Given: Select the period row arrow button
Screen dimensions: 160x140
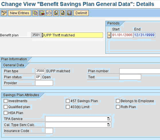Looking at the screenshot, I should coord(109,35).
